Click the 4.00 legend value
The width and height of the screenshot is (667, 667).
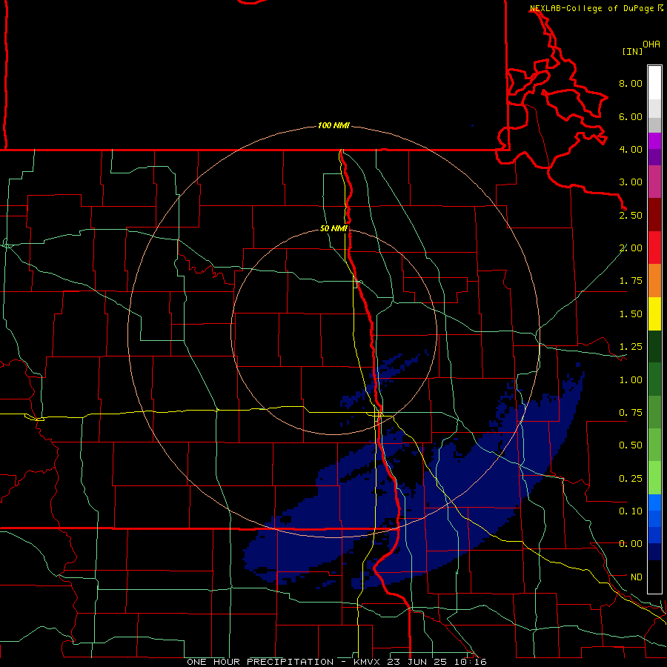[631, 149]
